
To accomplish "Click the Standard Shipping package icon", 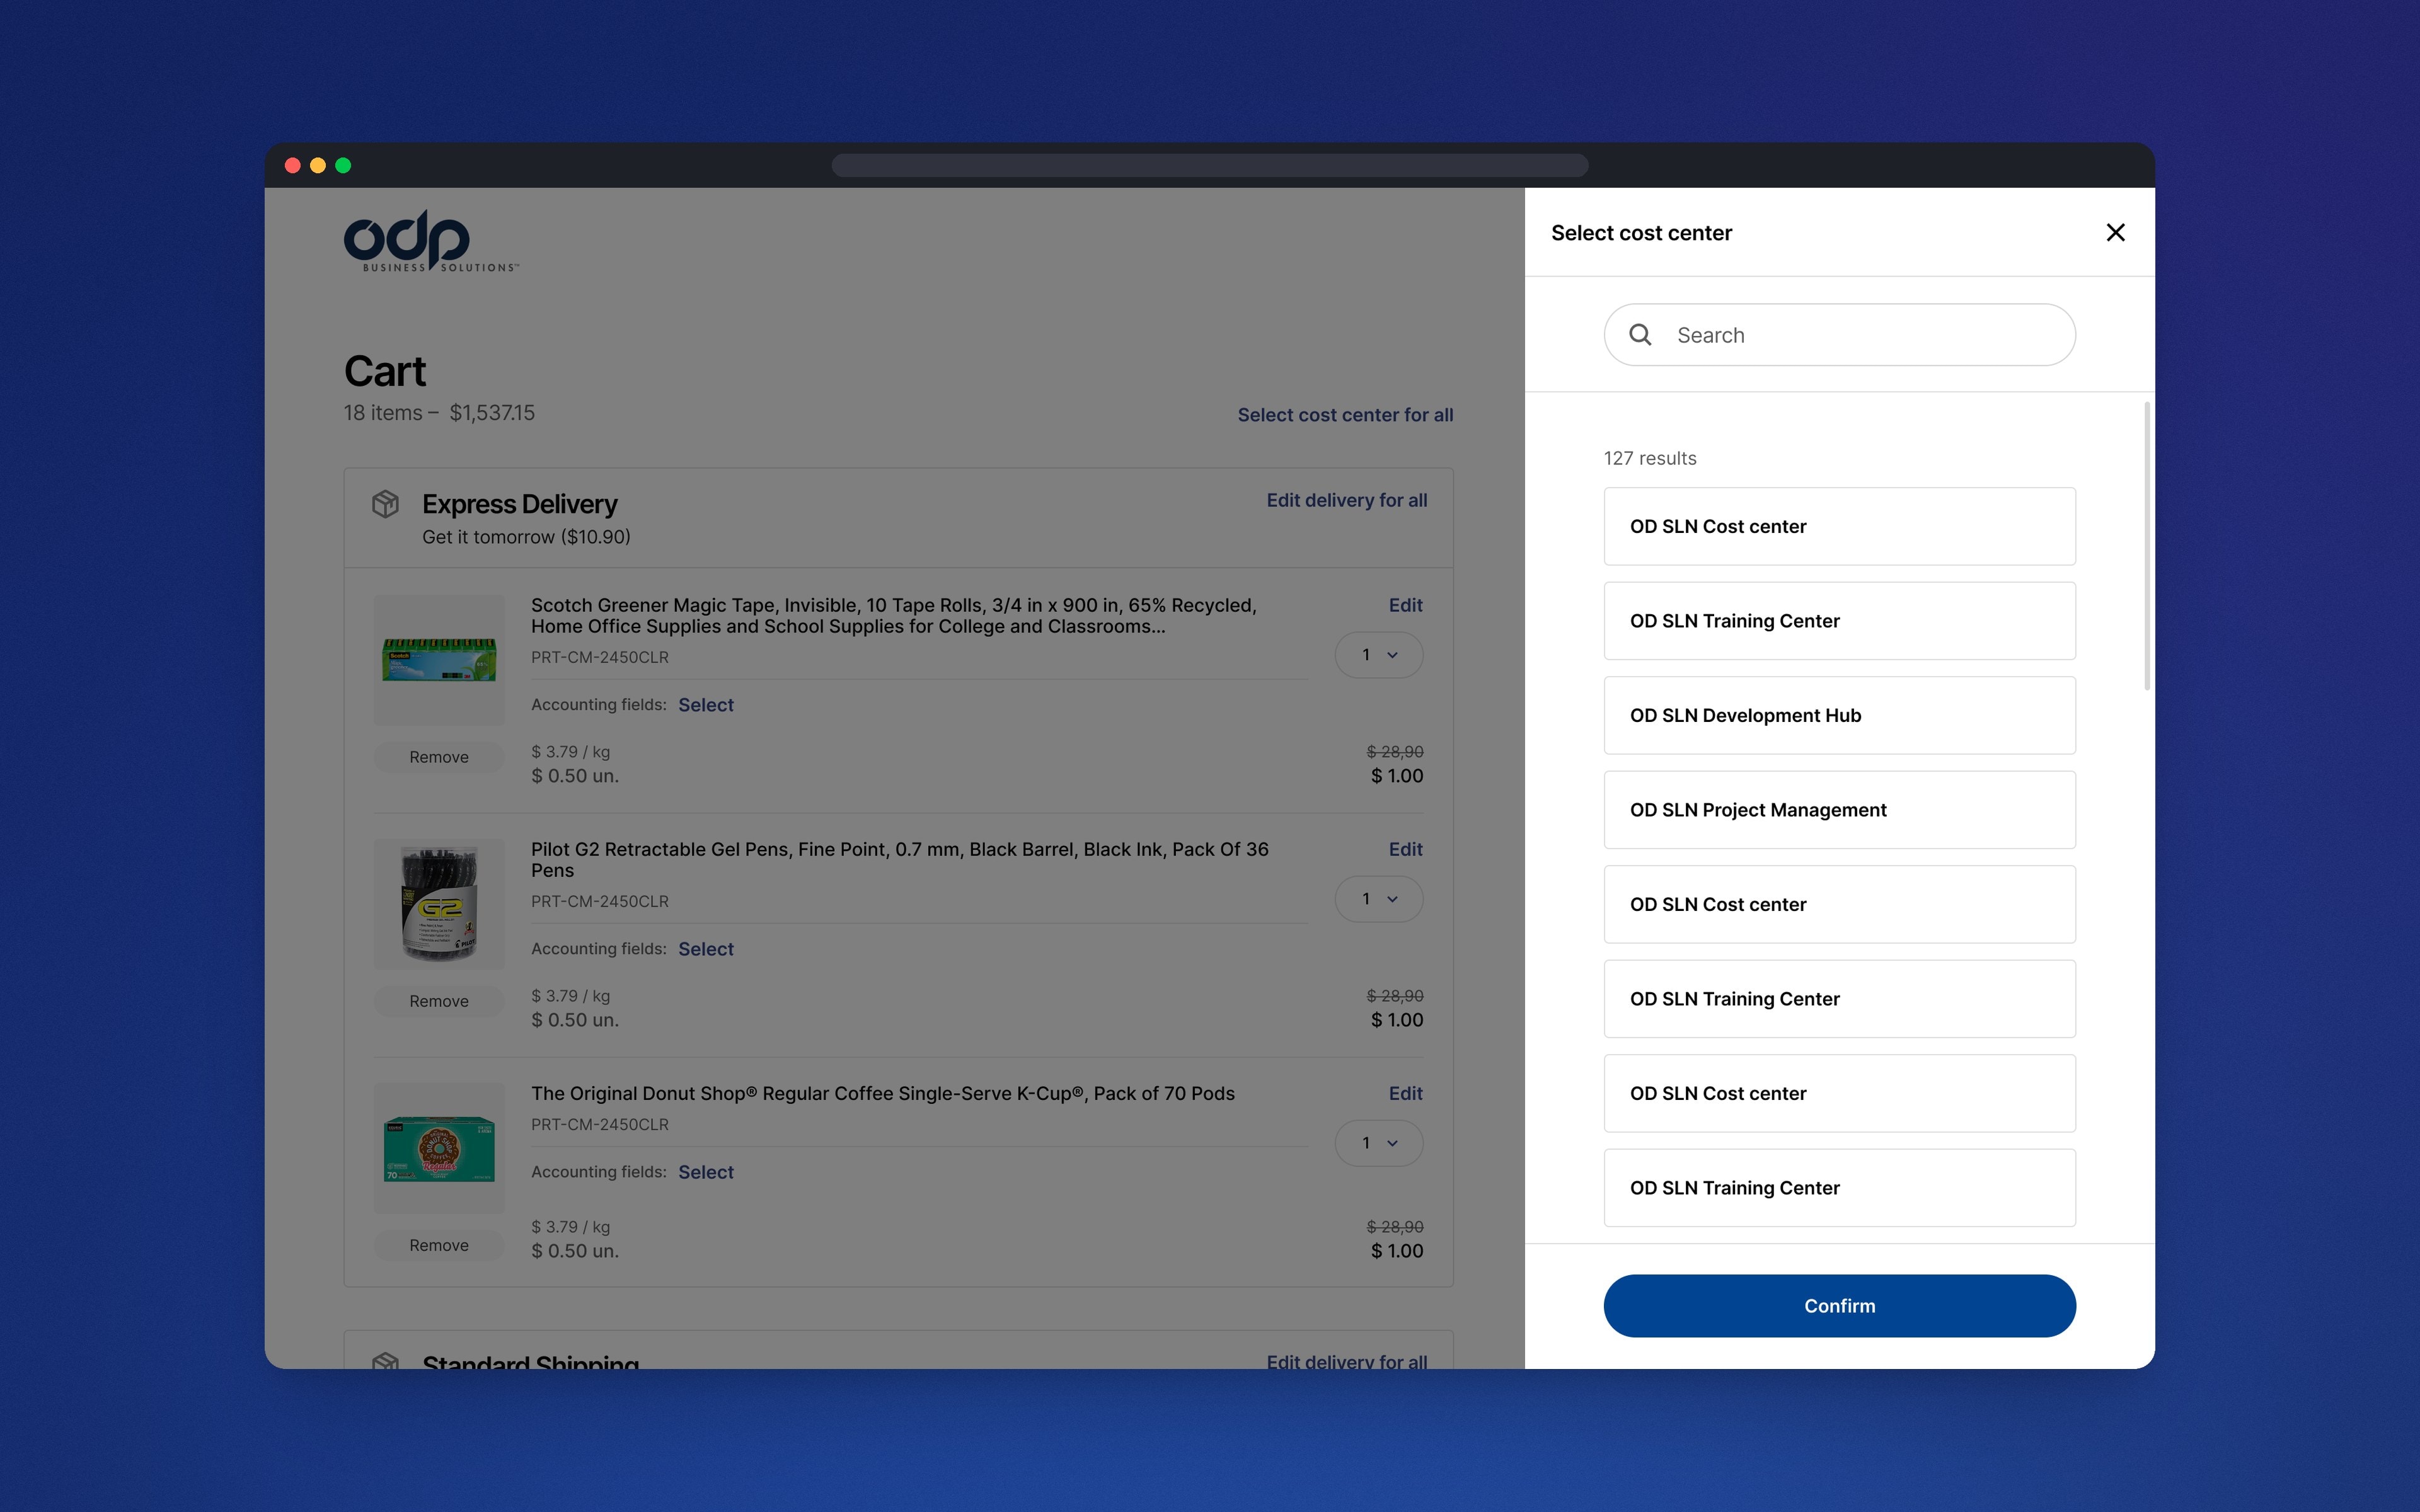I will pos(385,1361).
